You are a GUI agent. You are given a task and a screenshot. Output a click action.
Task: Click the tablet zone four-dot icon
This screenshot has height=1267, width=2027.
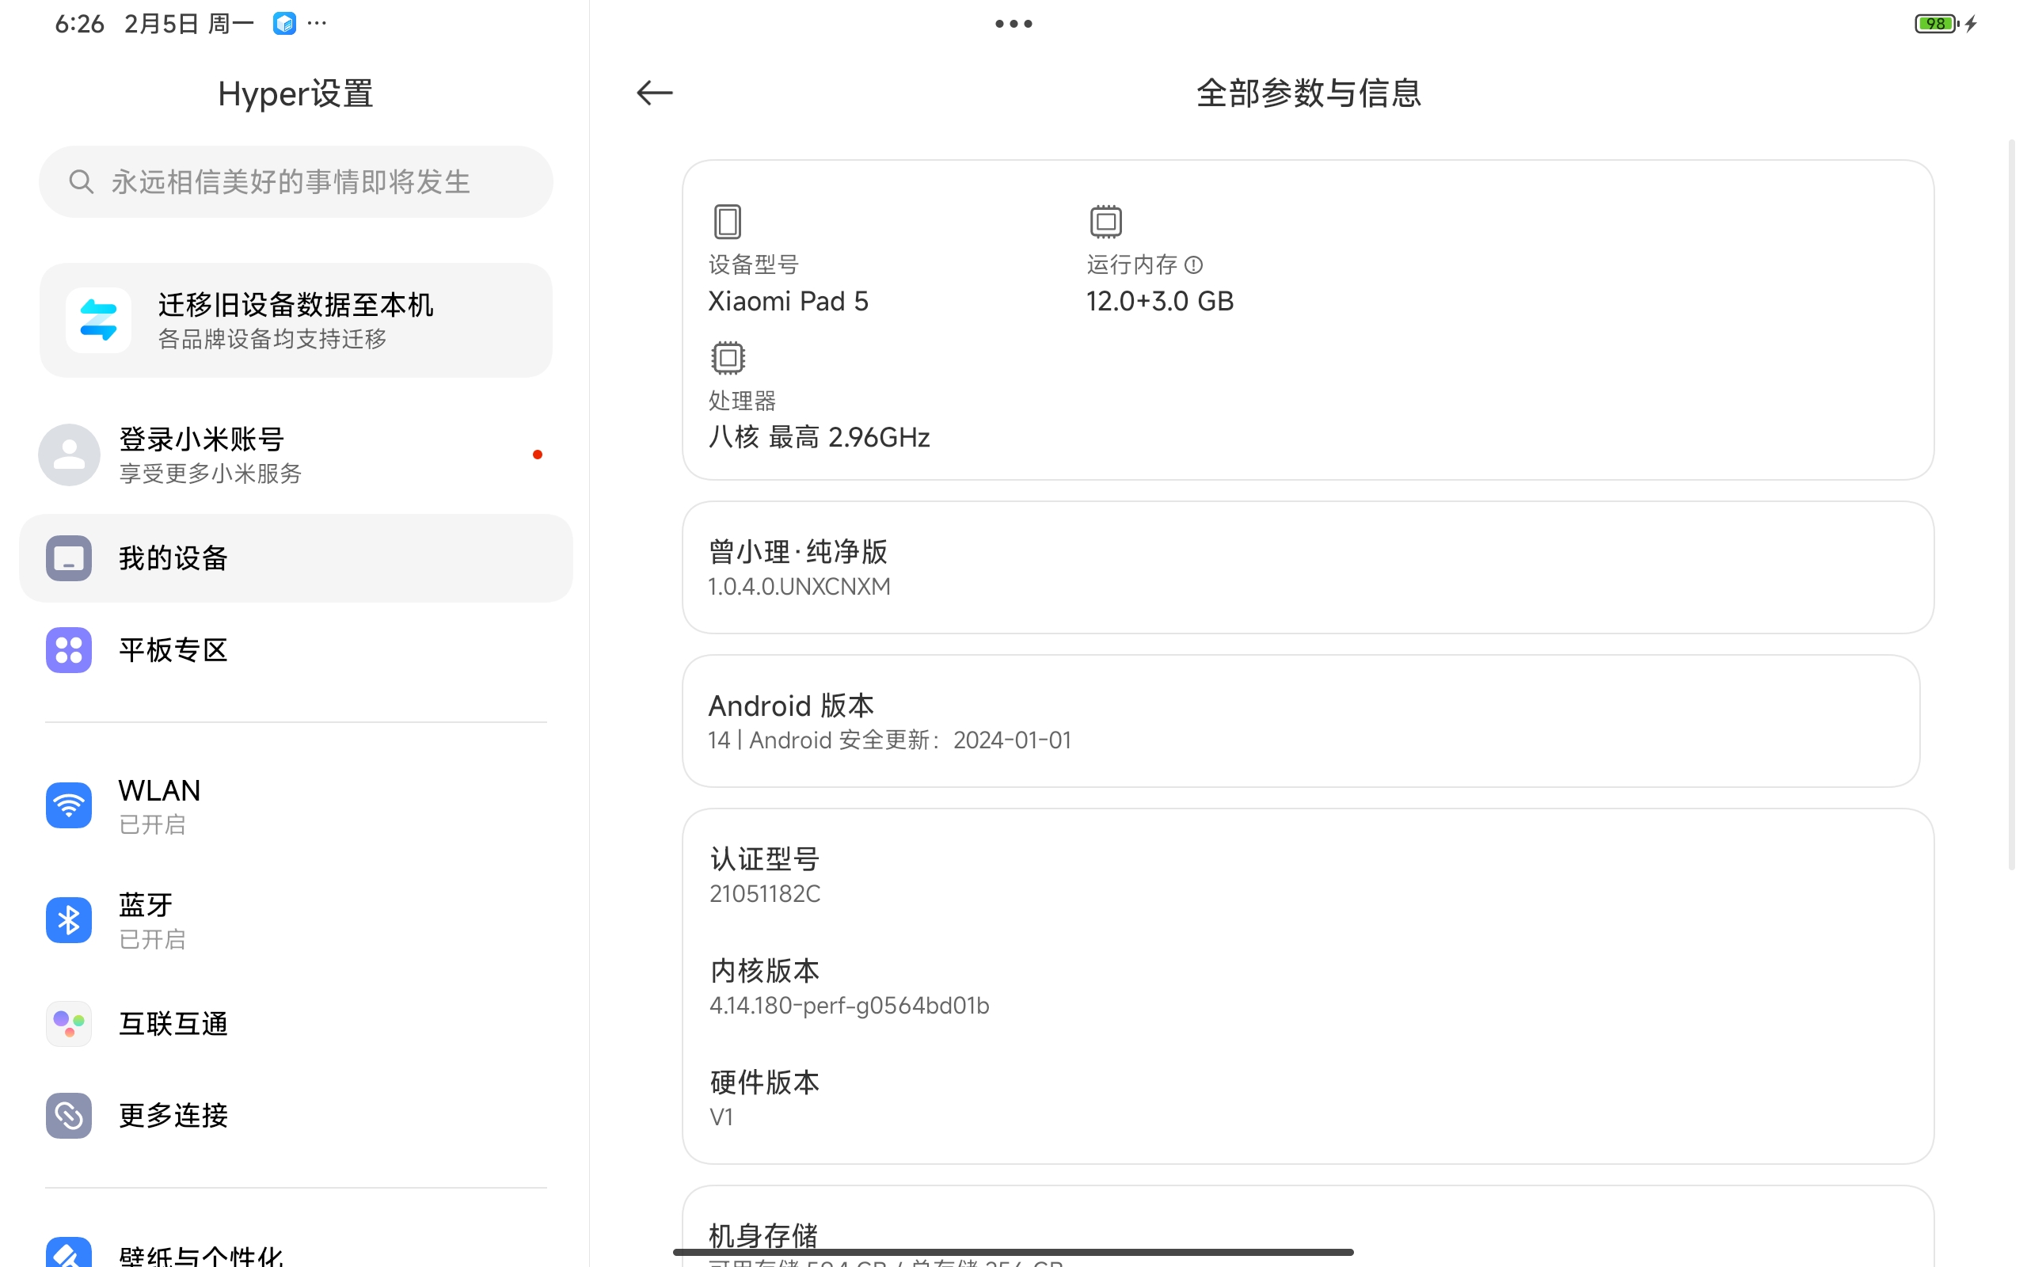(69, 650)
